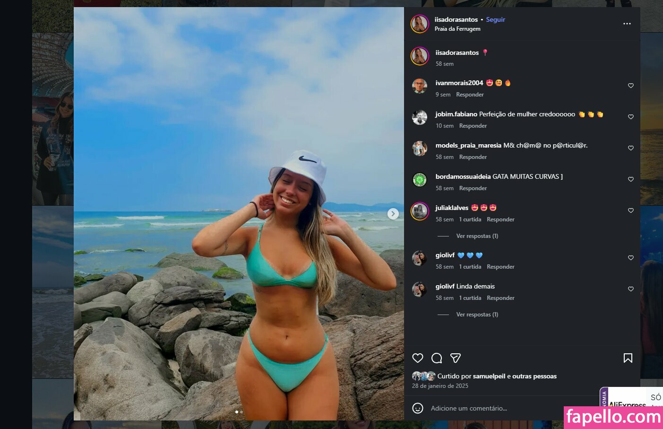Go to next photo with arrow

point(393,214)
